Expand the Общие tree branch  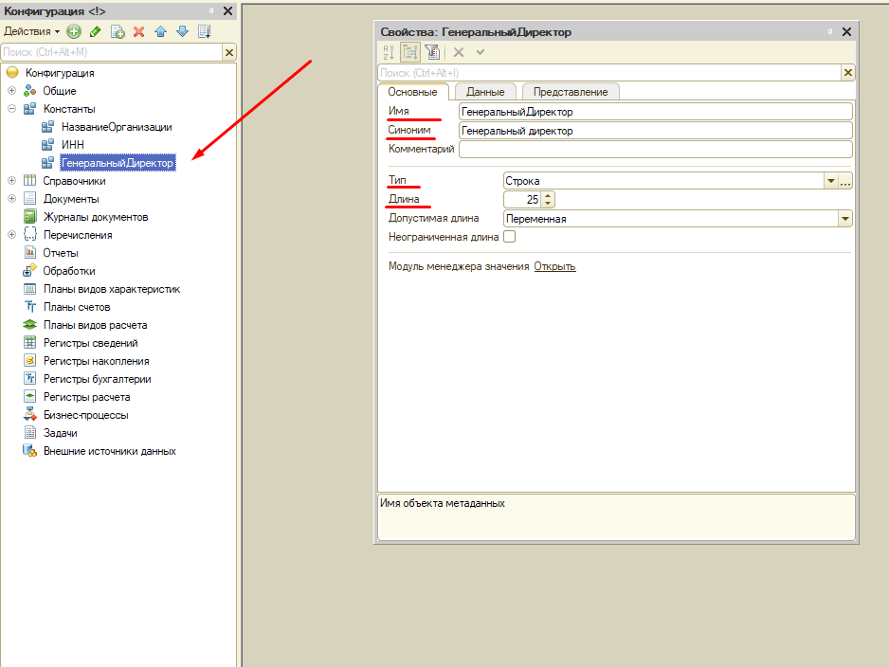pyautogui.click(x=12, y=91)
